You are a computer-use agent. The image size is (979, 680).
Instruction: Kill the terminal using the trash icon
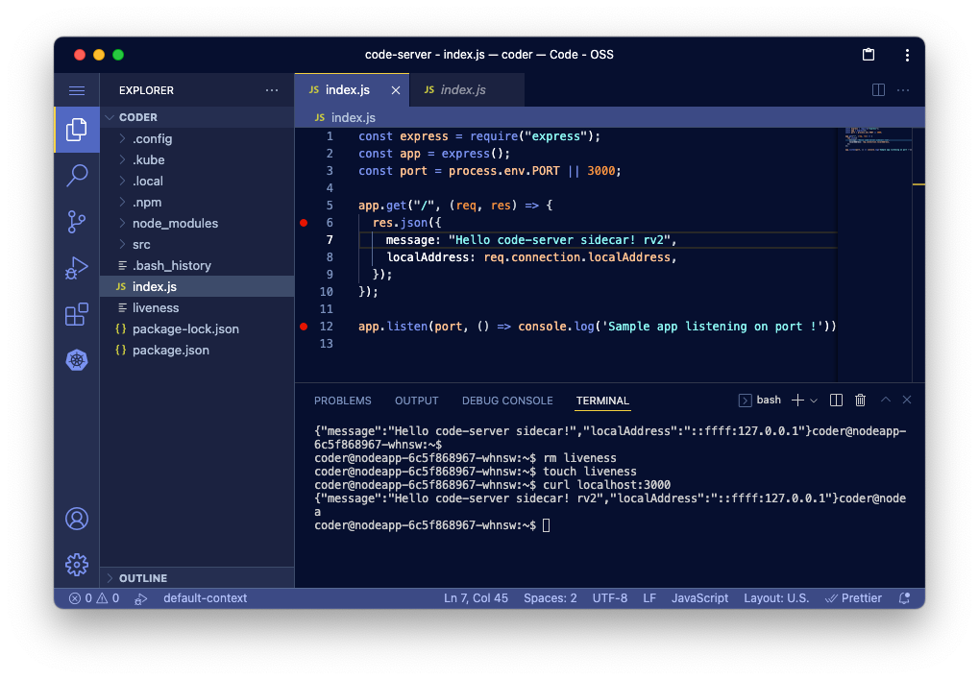click(x=859, y=400)
